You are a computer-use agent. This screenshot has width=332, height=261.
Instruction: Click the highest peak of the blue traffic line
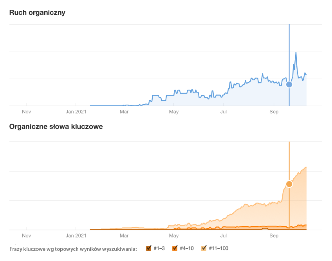pos(296,53)
